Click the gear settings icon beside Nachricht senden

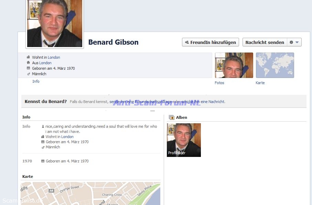click(291, 42)
